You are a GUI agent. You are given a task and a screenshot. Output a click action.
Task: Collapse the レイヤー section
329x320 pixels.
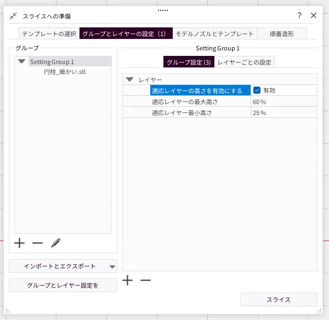(x=130, y=79)
